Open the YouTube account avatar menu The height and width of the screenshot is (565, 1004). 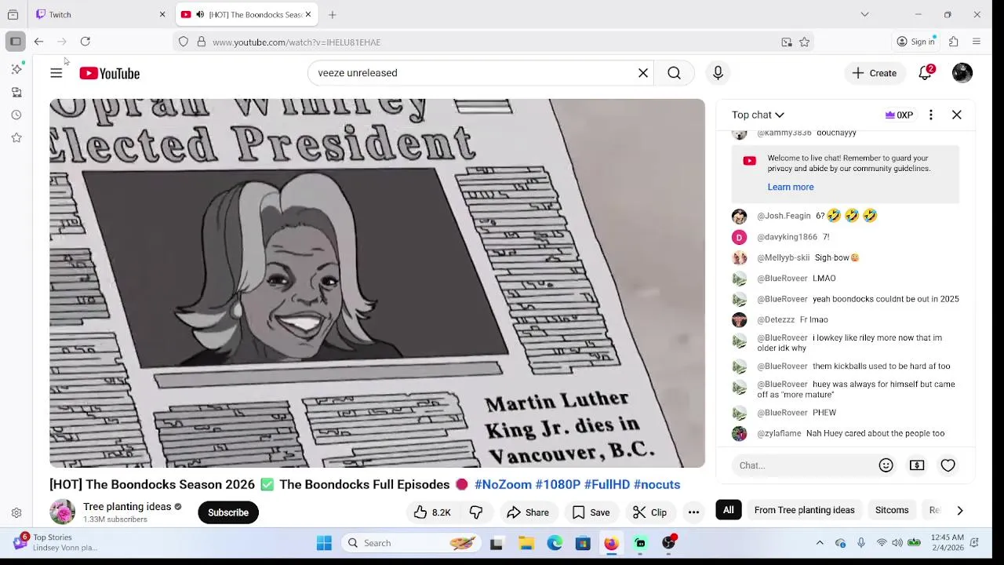962,73
